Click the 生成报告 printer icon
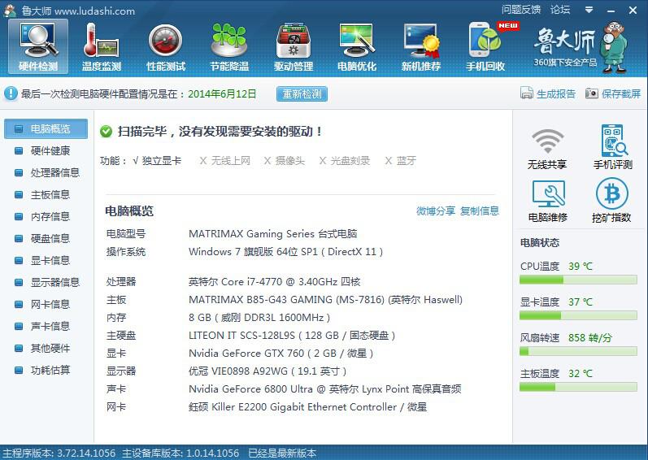The image size is (648, 460). [x=527, y=93]
